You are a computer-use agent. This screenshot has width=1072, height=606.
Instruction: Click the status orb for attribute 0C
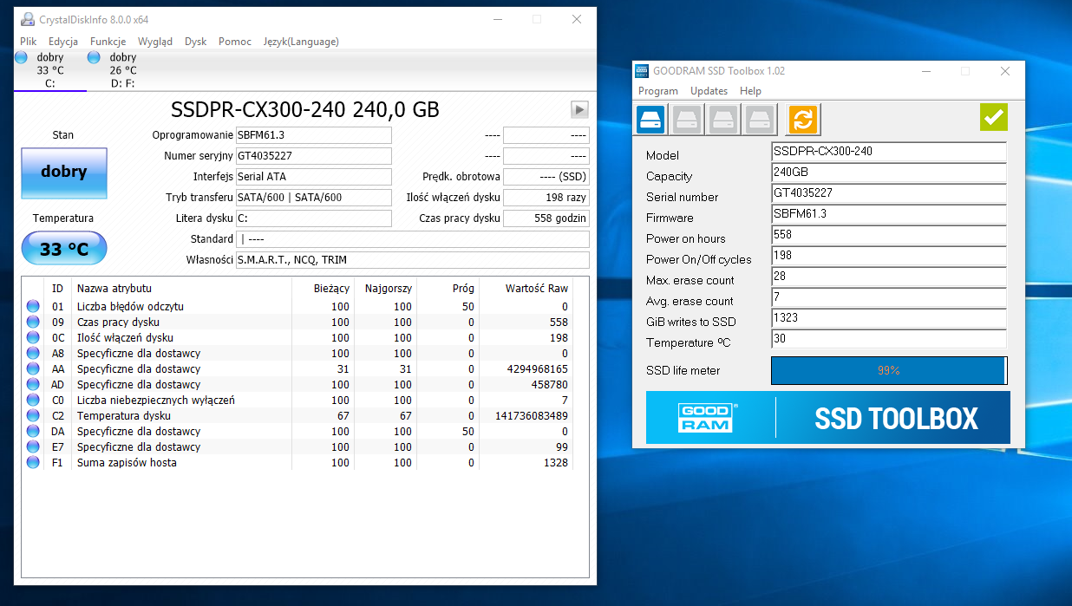click(x=33, y=337)
